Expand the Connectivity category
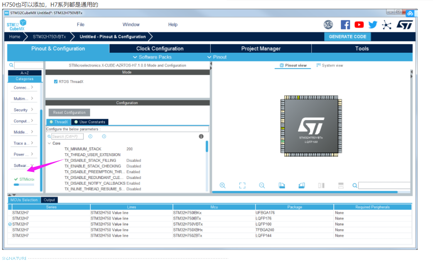Screen dimensions: 433x264 (23, 88)
